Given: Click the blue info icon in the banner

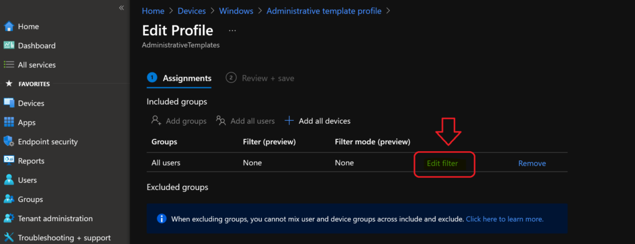Looking at the screenshot, I should (162, 219).
